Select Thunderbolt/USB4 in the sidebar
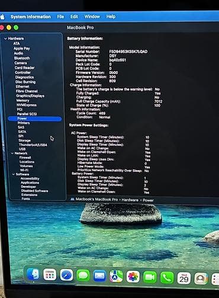 (x=33, y=145)
